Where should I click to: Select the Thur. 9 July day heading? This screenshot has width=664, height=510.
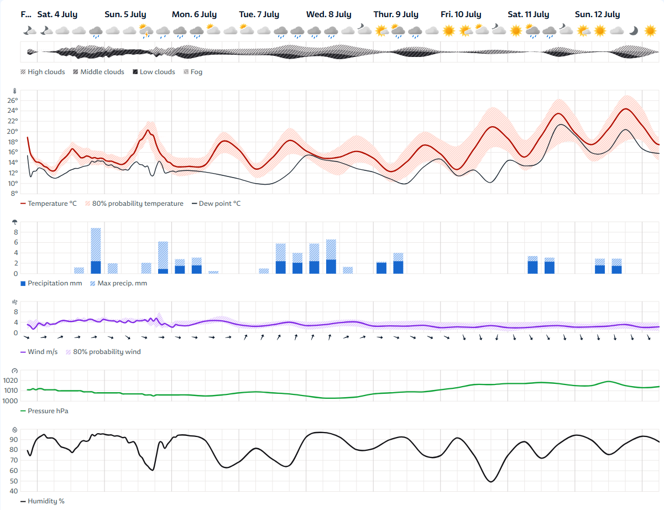pos(396,14)
